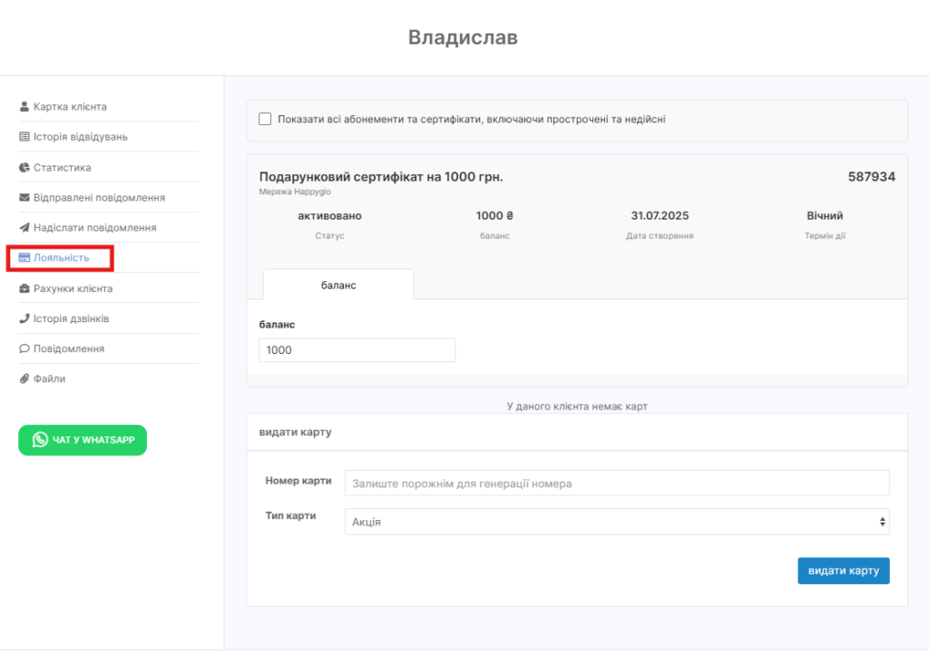The height and width of the screenshot is (656, 929).
Task: Click the person icon beside Картка клієнта
Action: pyautogui.click(x=24, y=107)
